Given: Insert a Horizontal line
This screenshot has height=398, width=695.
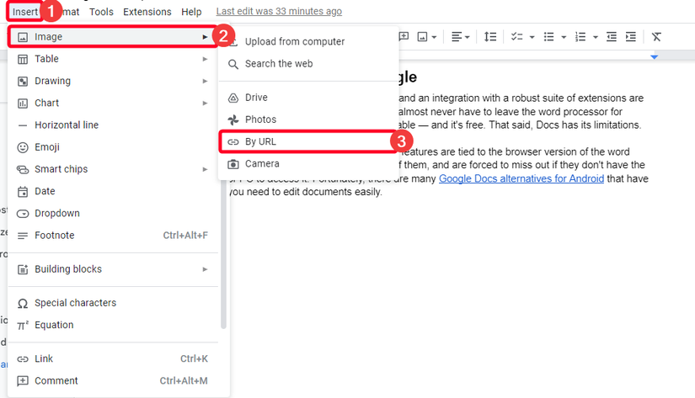Looking at the screenshot, I should click(67, 125).
